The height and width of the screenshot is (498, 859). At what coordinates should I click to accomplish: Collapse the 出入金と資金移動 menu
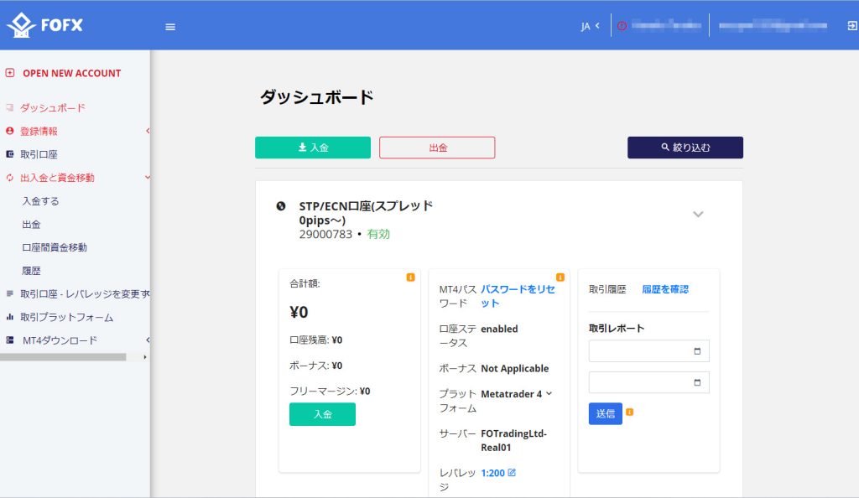tap(147, 177)
